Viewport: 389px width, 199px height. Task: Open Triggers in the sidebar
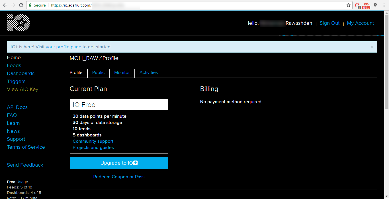coord(16,81)
